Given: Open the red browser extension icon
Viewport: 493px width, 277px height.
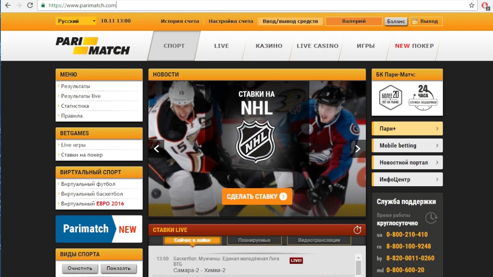Looking at the screenshot, I should click(485, 5).
